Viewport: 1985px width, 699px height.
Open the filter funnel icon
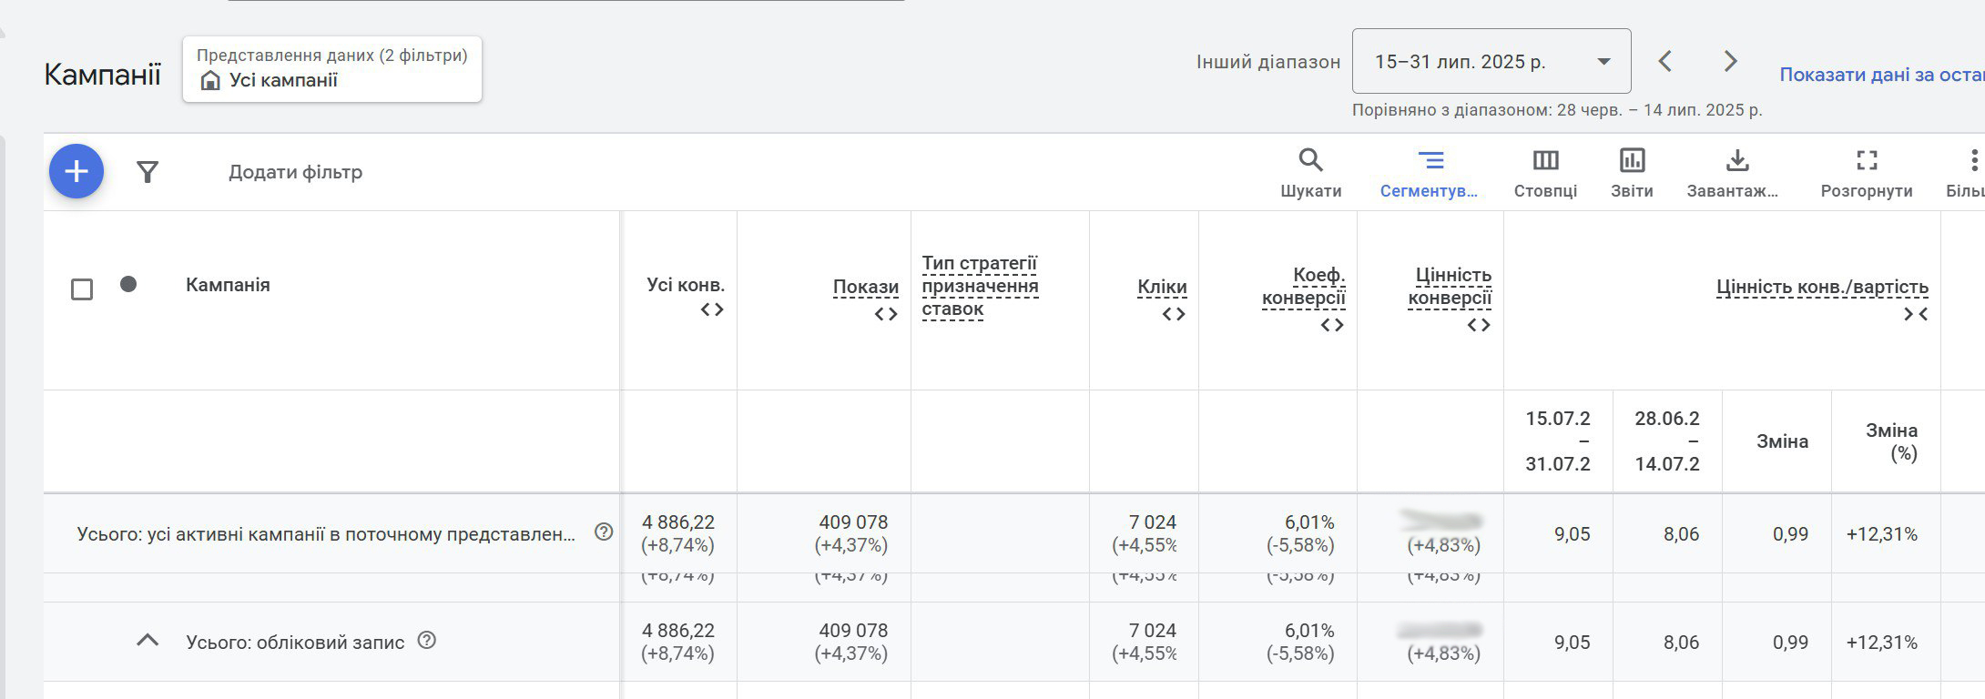[x=148, y=172]
